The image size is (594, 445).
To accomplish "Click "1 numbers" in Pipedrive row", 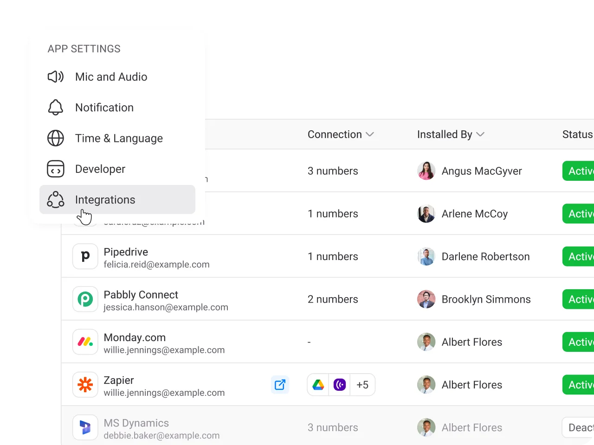I will point(333,256).
